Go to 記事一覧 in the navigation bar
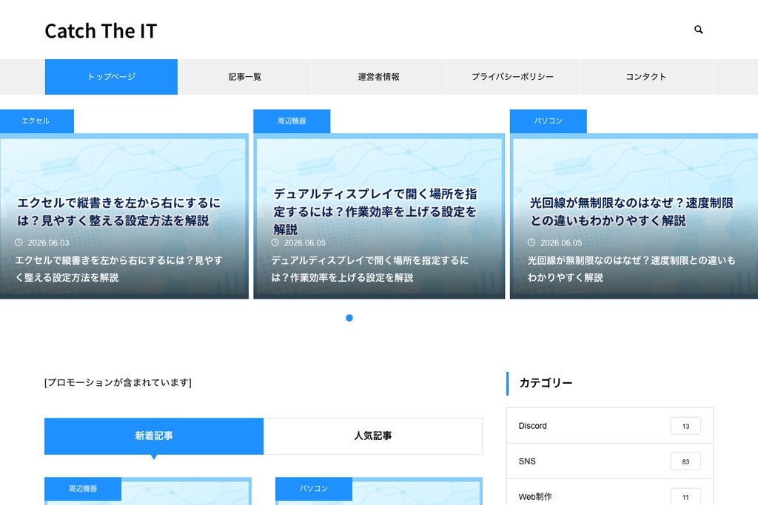Image resolution: width=758 pixels, height=505 pixels. coord(245,77)
